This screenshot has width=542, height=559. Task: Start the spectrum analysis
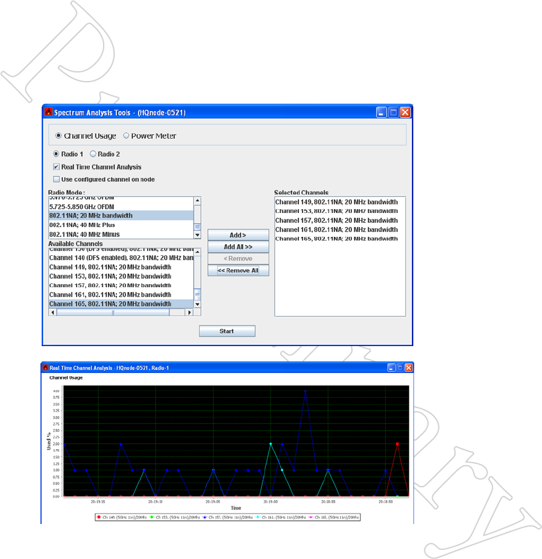click(227, 331)
